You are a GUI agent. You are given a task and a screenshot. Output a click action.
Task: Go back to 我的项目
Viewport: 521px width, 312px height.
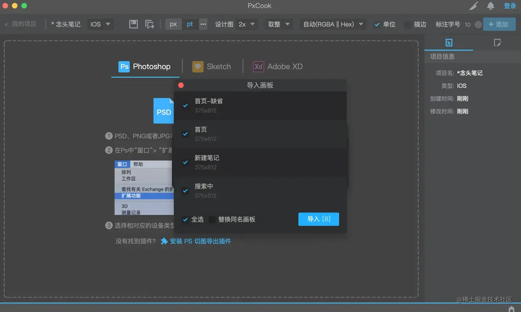click(x=20, y=24)
